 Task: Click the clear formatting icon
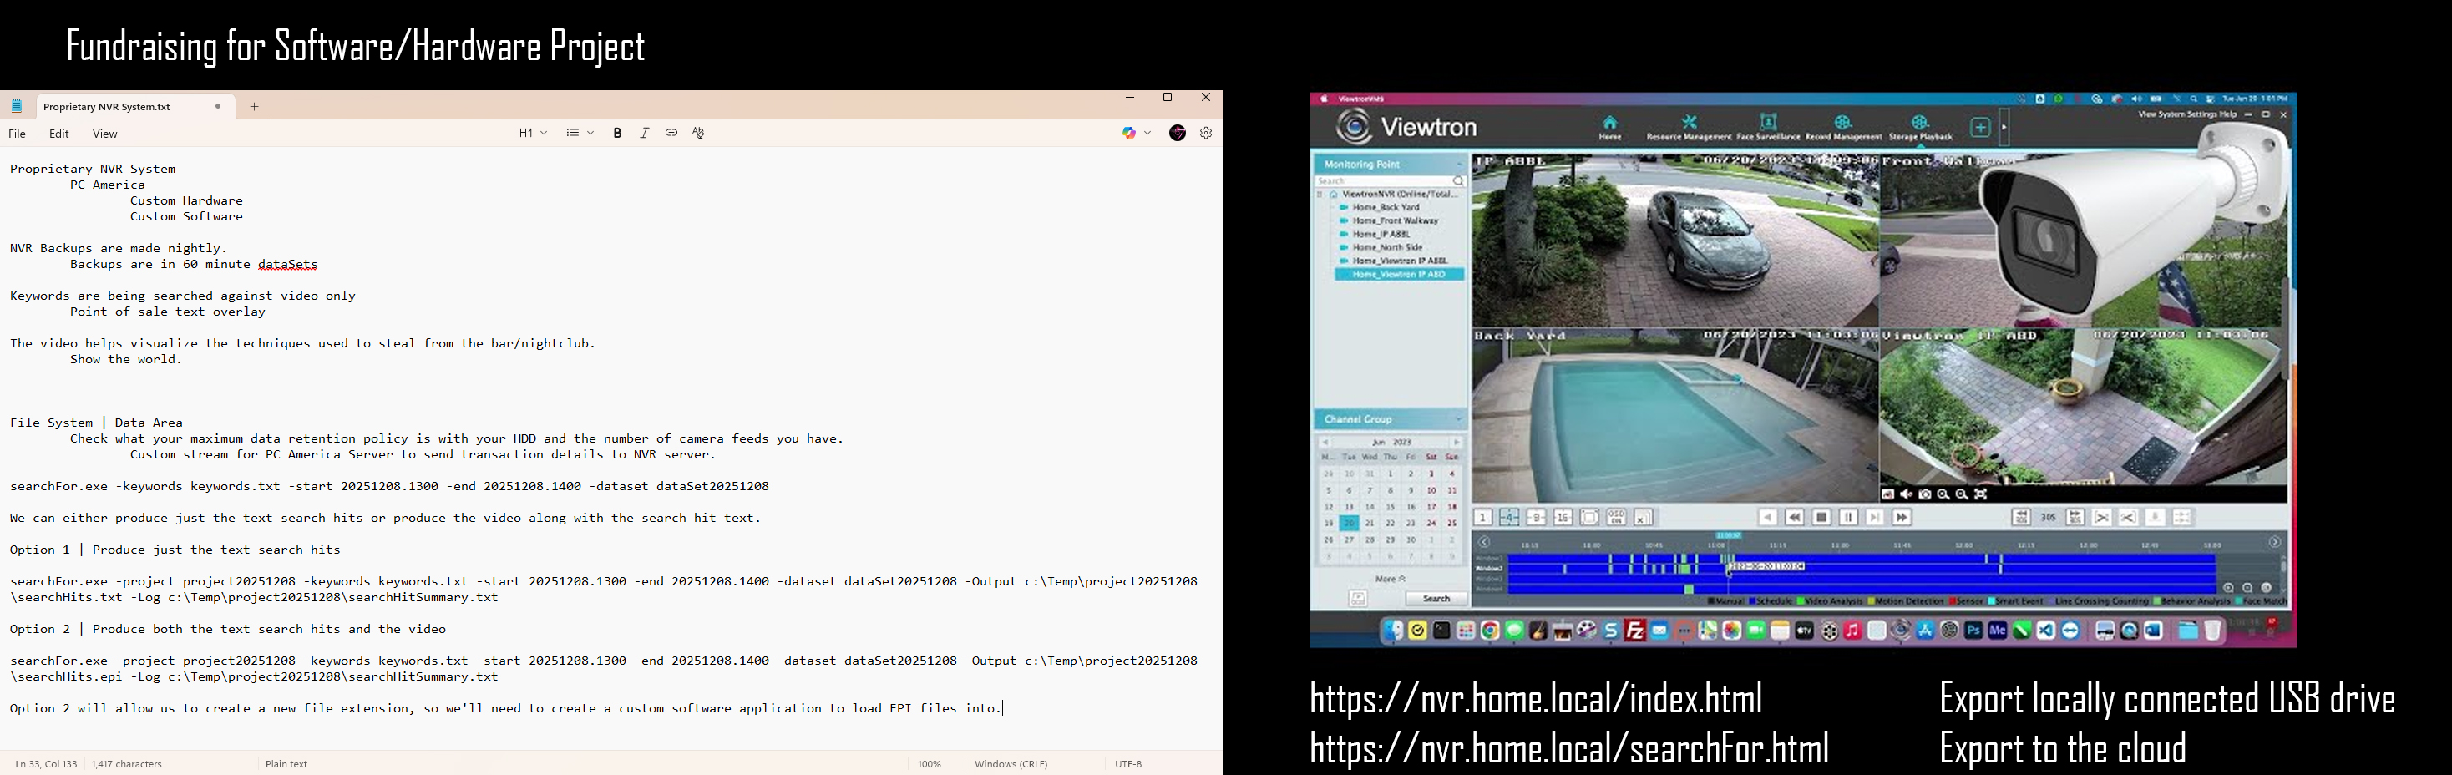point(699,134)
